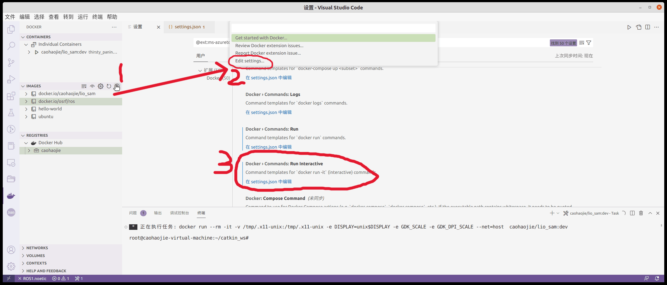Expand docker.io/osrf/ros image
The width and height of the screenshot is (667, 285).
point(26,101)
